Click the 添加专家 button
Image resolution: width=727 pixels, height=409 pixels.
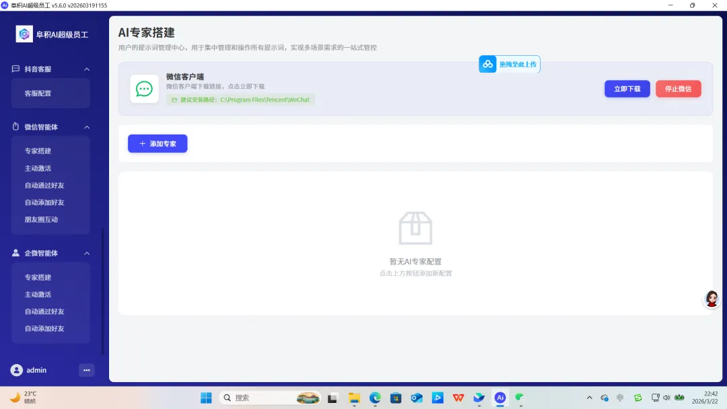click(158, 143)
